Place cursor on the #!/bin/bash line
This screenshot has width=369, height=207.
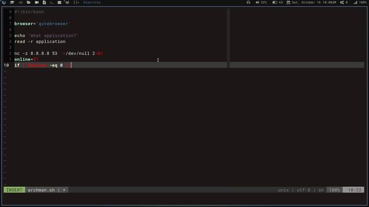[29, 11]
